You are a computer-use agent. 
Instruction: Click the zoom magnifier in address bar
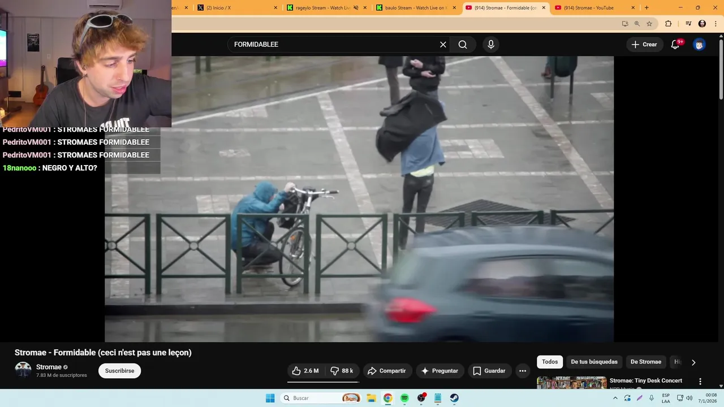pyautogui.click(x=637, y=24)
